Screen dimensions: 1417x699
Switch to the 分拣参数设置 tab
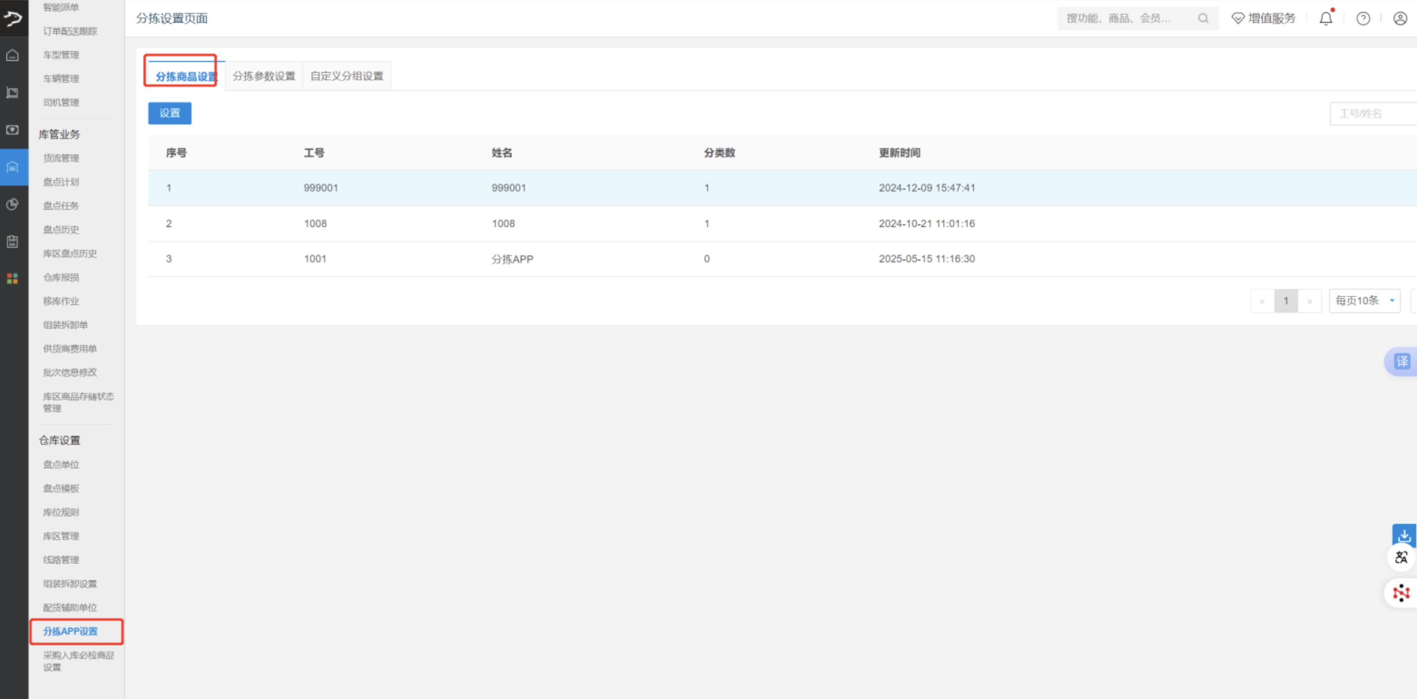(x=264, y=76)
